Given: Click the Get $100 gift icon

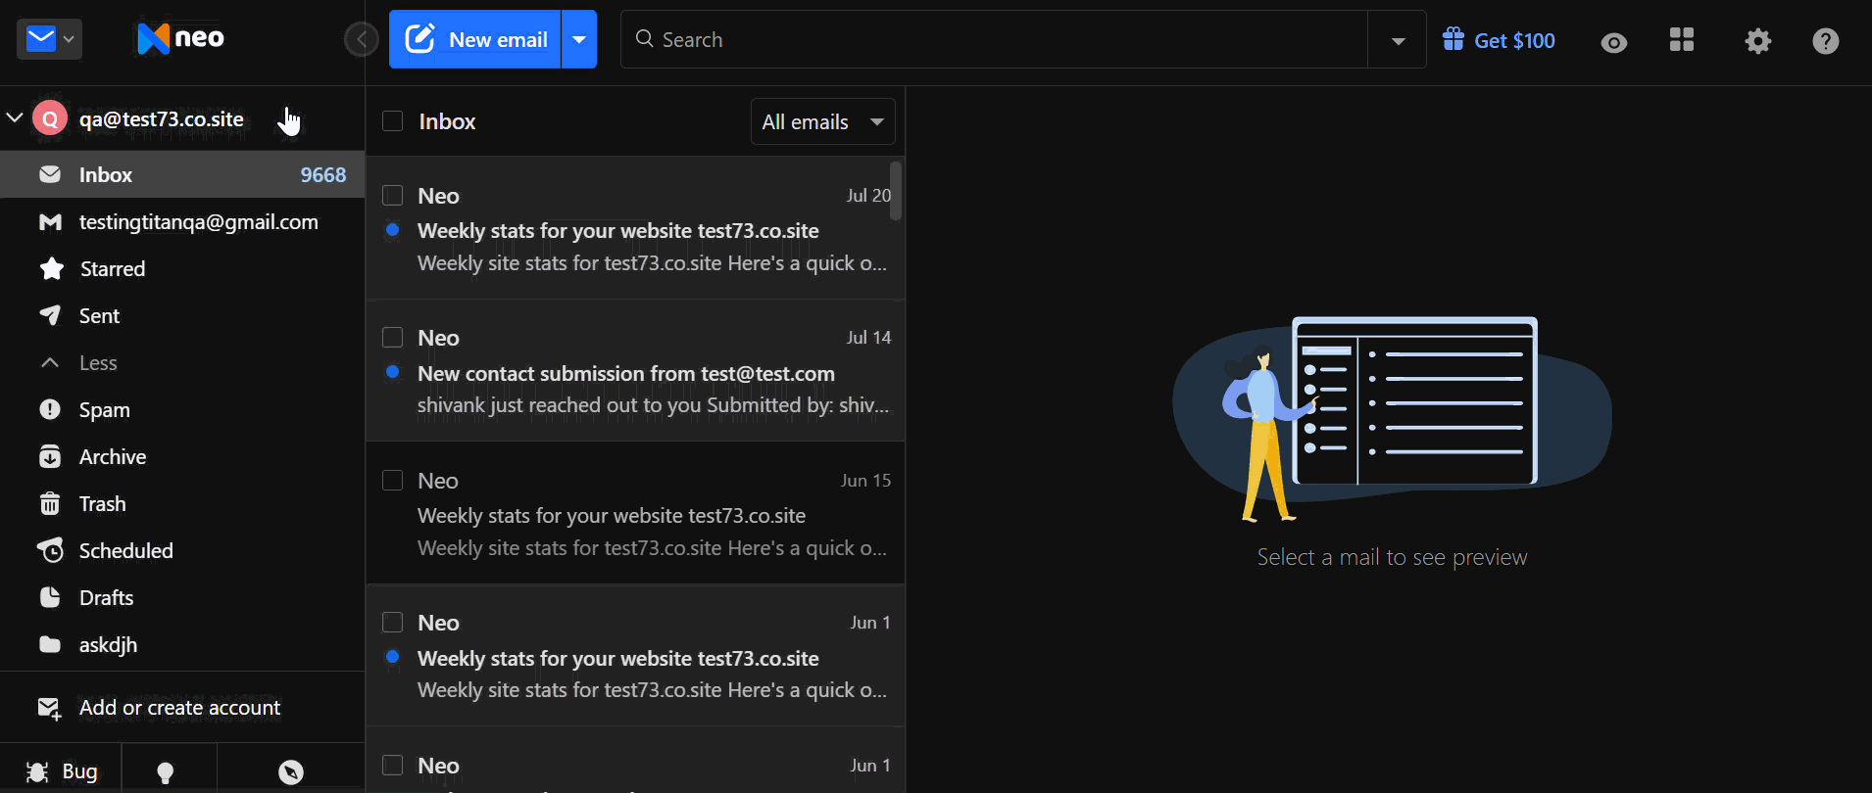Looking at the screenshot, I should pyautogui.click(x=1453, y=39).
